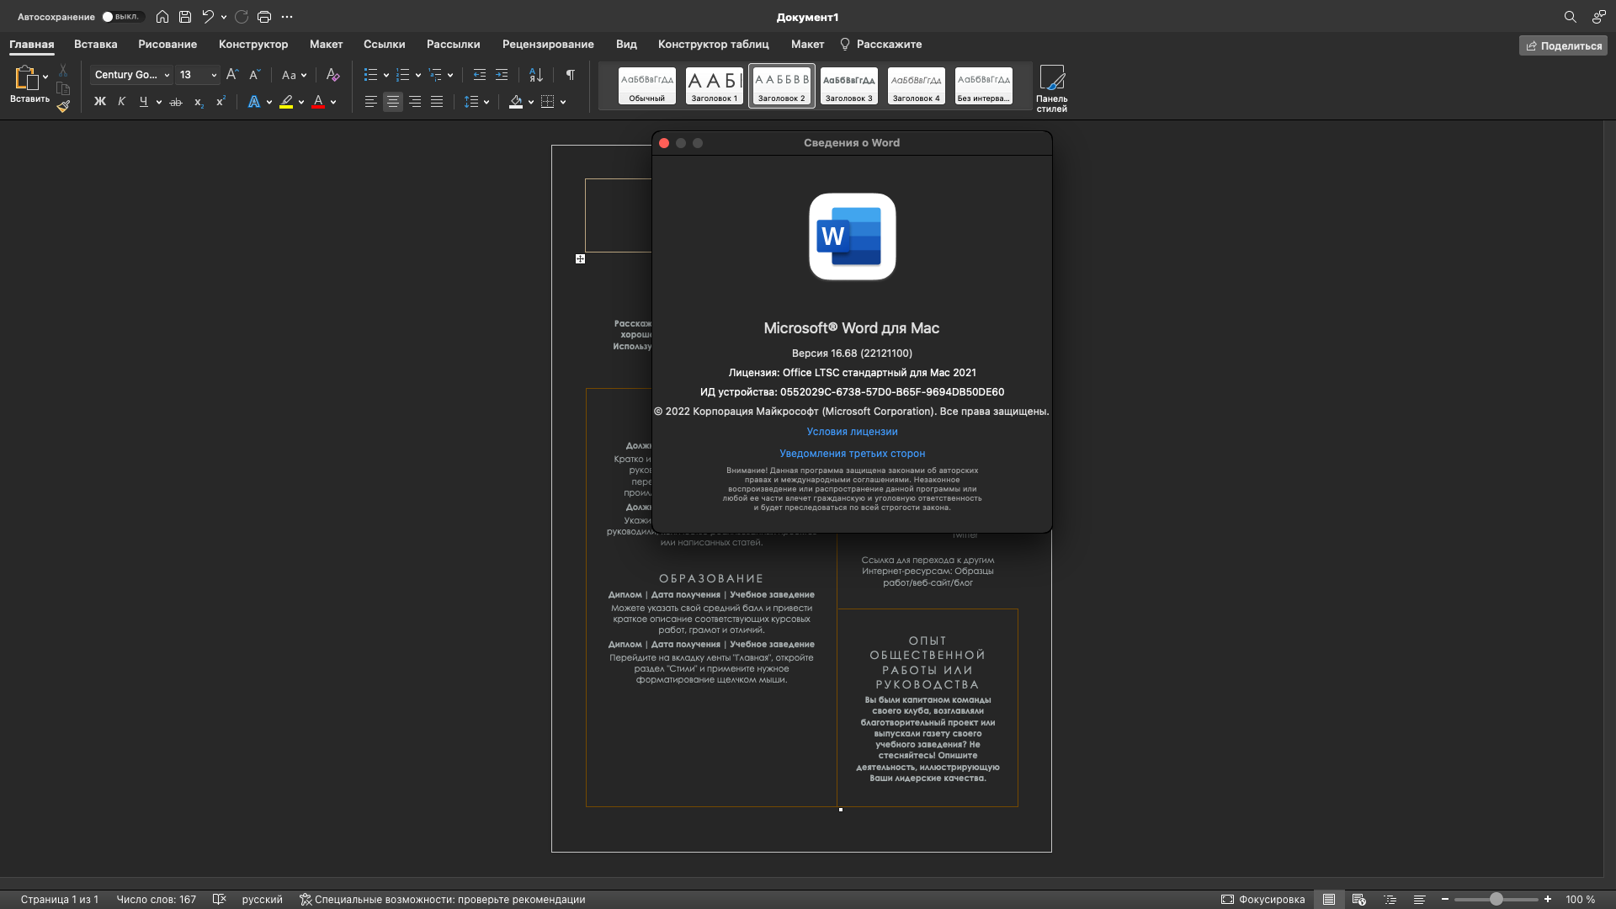Viewport: 1616px width, 909px height.
Task: Undo the last action
Action: pyautogui.click(x=208, y=17)
